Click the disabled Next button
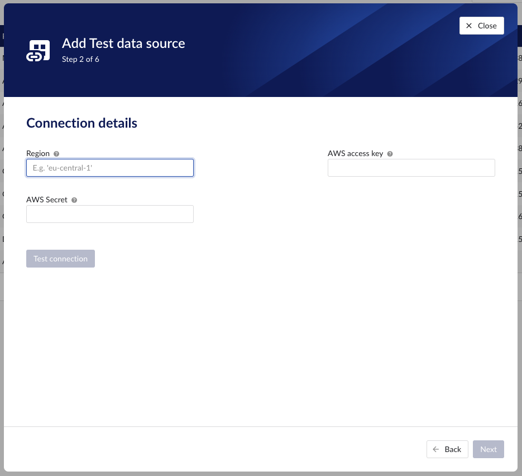The width and height of the screenshot is (522, 476). tap(488, 449)
